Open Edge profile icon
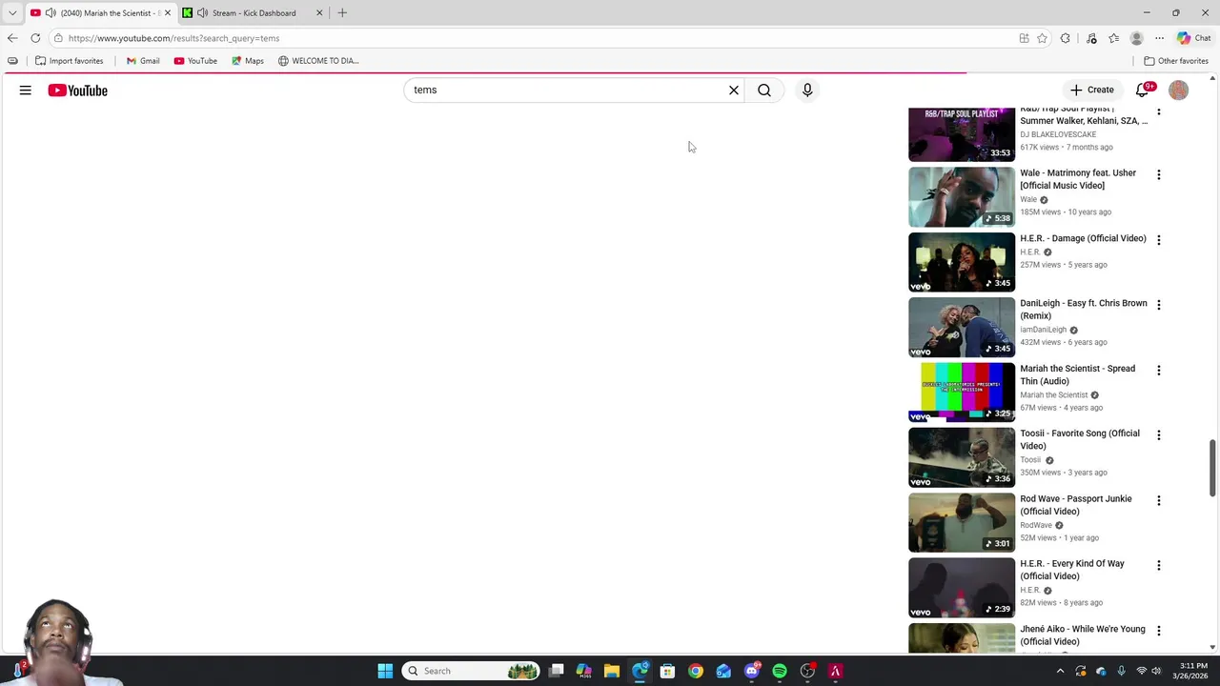The width and height of the screenshot is (1220, 686). click(1136, 38)
